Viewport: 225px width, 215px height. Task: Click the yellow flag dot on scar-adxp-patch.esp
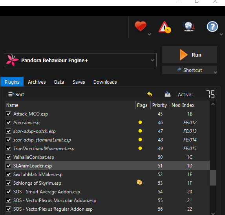pyautogui.click(x=140, y=131)
